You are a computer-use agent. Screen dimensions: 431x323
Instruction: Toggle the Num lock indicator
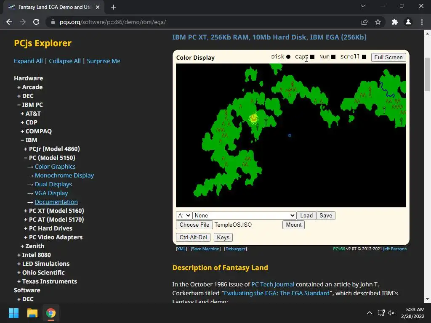(x=333, y=57)
